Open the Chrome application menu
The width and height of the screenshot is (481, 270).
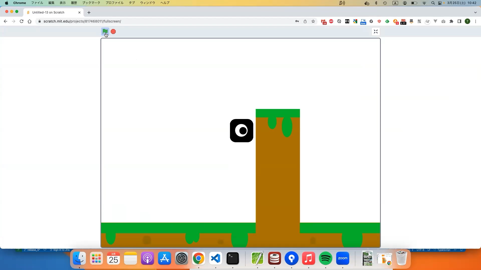pyautogui.click(x=20, y=3)
